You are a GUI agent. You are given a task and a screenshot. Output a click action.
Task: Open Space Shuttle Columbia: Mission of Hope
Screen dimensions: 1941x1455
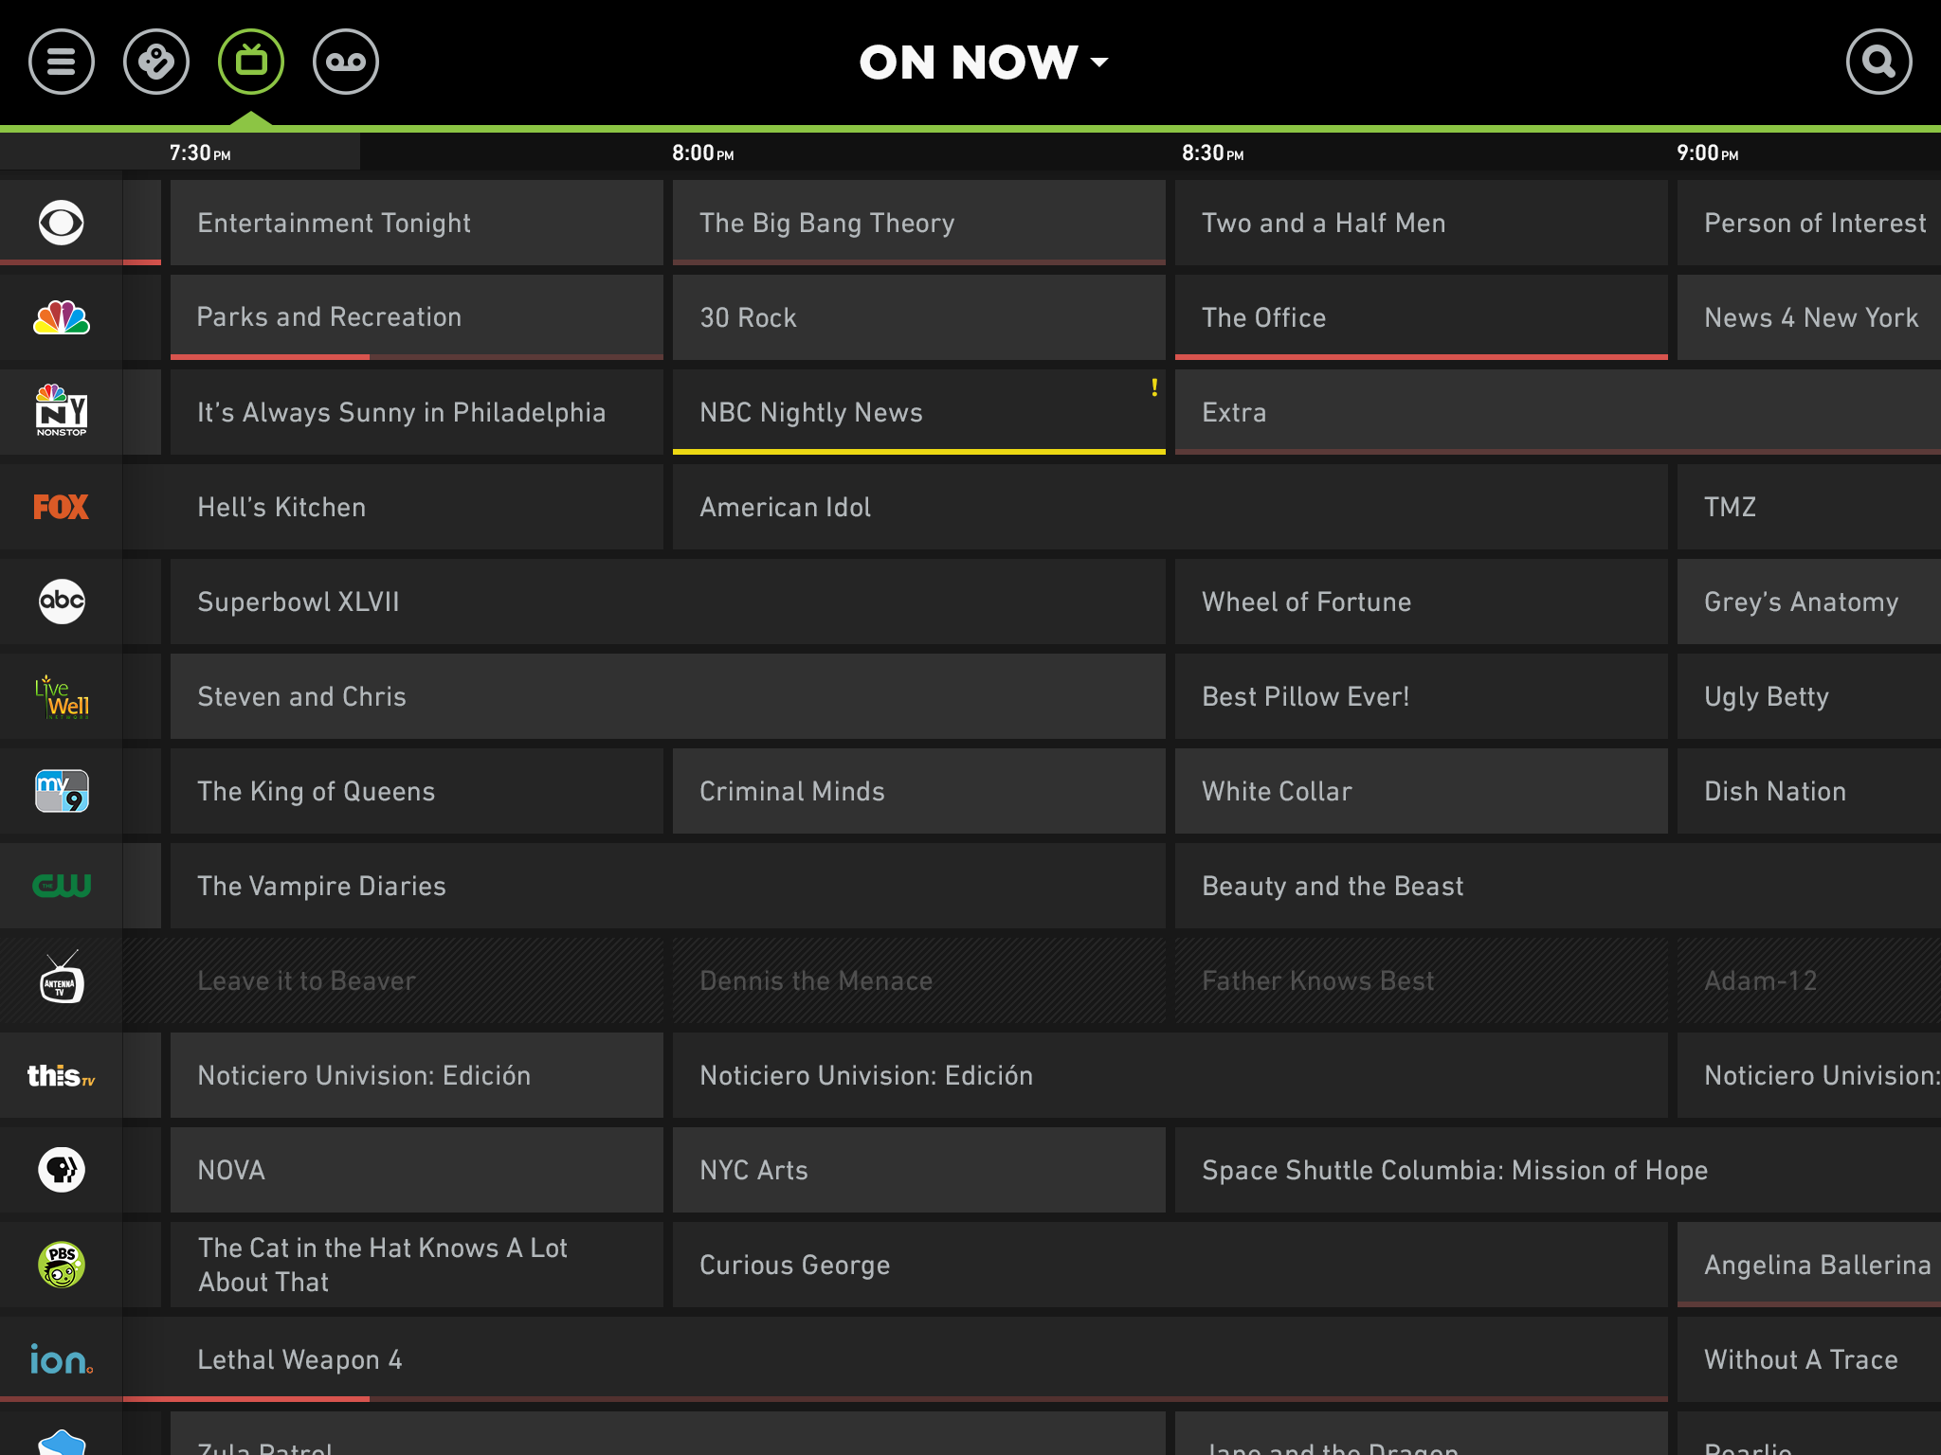click(x=1558, y=1170)
